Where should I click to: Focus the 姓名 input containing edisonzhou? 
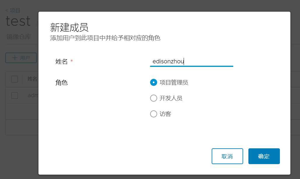tap(191, 62)
